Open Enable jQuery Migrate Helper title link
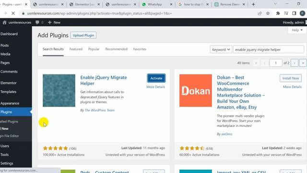The height and width of the screenshot is (173, 307). pyautogui.click(x=104, y=80)
